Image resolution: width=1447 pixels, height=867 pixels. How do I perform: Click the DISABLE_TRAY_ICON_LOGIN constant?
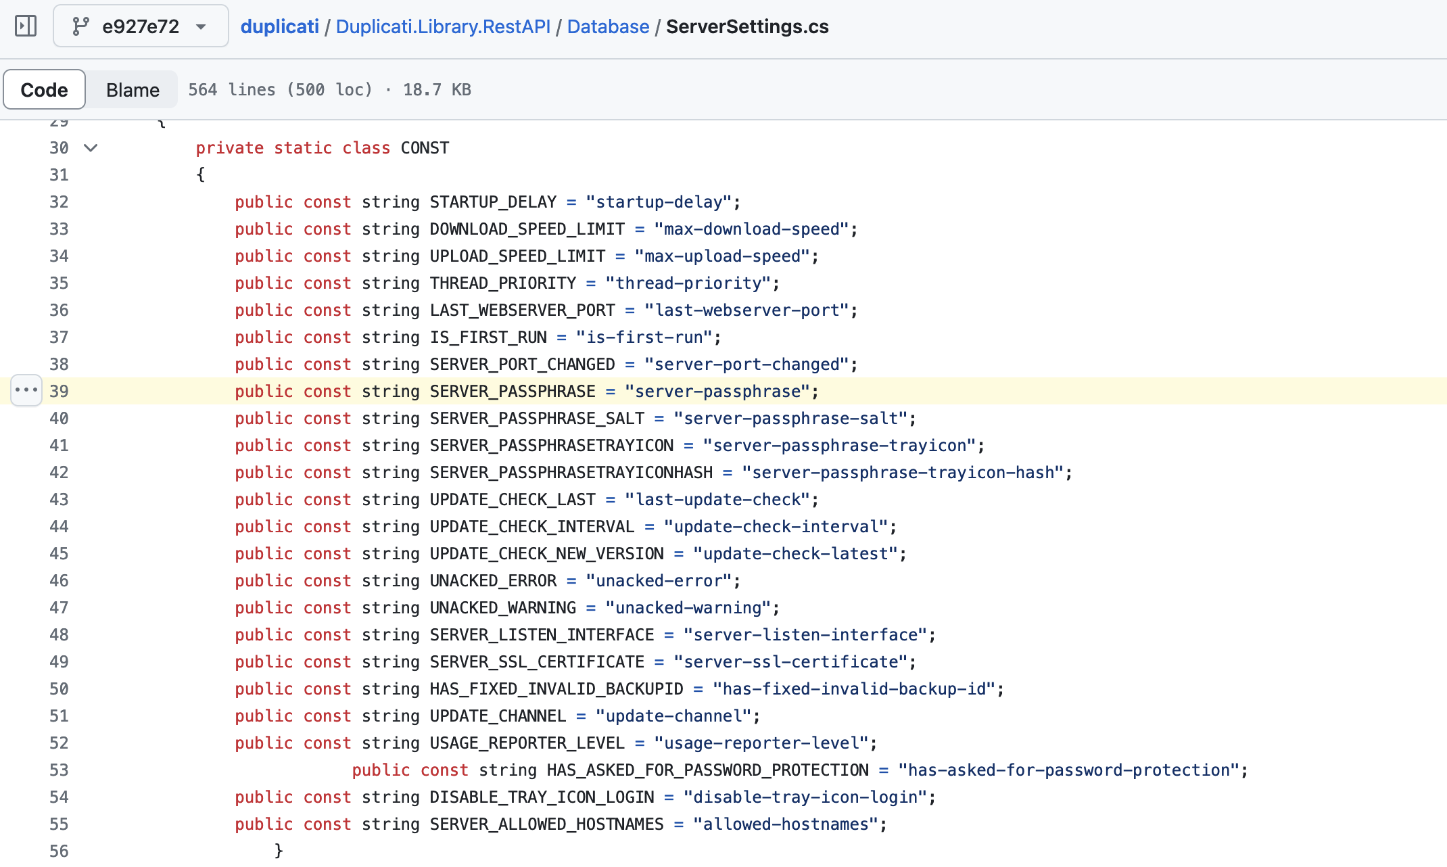pos(542,797)
